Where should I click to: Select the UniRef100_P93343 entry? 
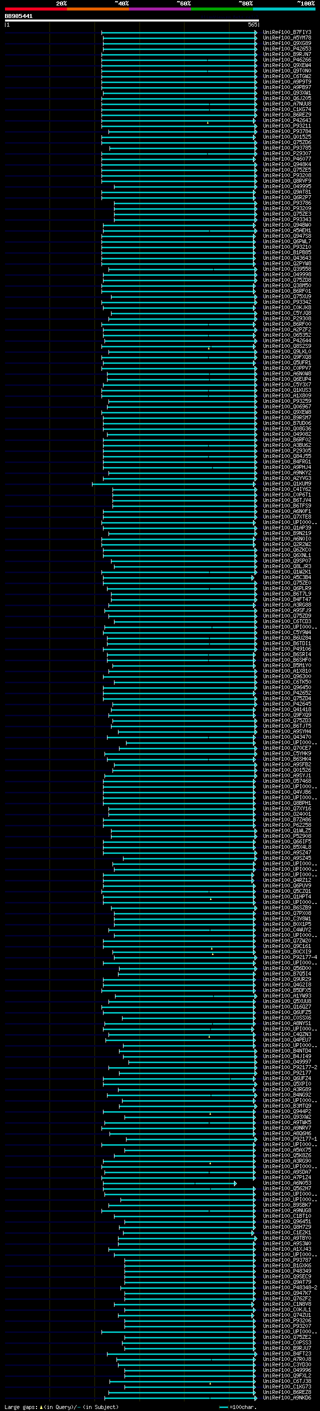(x=287, y=220)
